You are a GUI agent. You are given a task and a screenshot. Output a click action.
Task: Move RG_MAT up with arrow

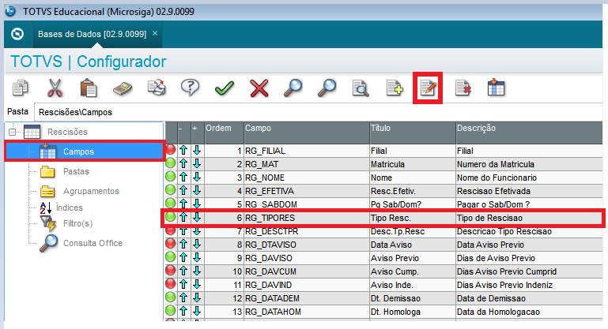[x=183, y=164]
